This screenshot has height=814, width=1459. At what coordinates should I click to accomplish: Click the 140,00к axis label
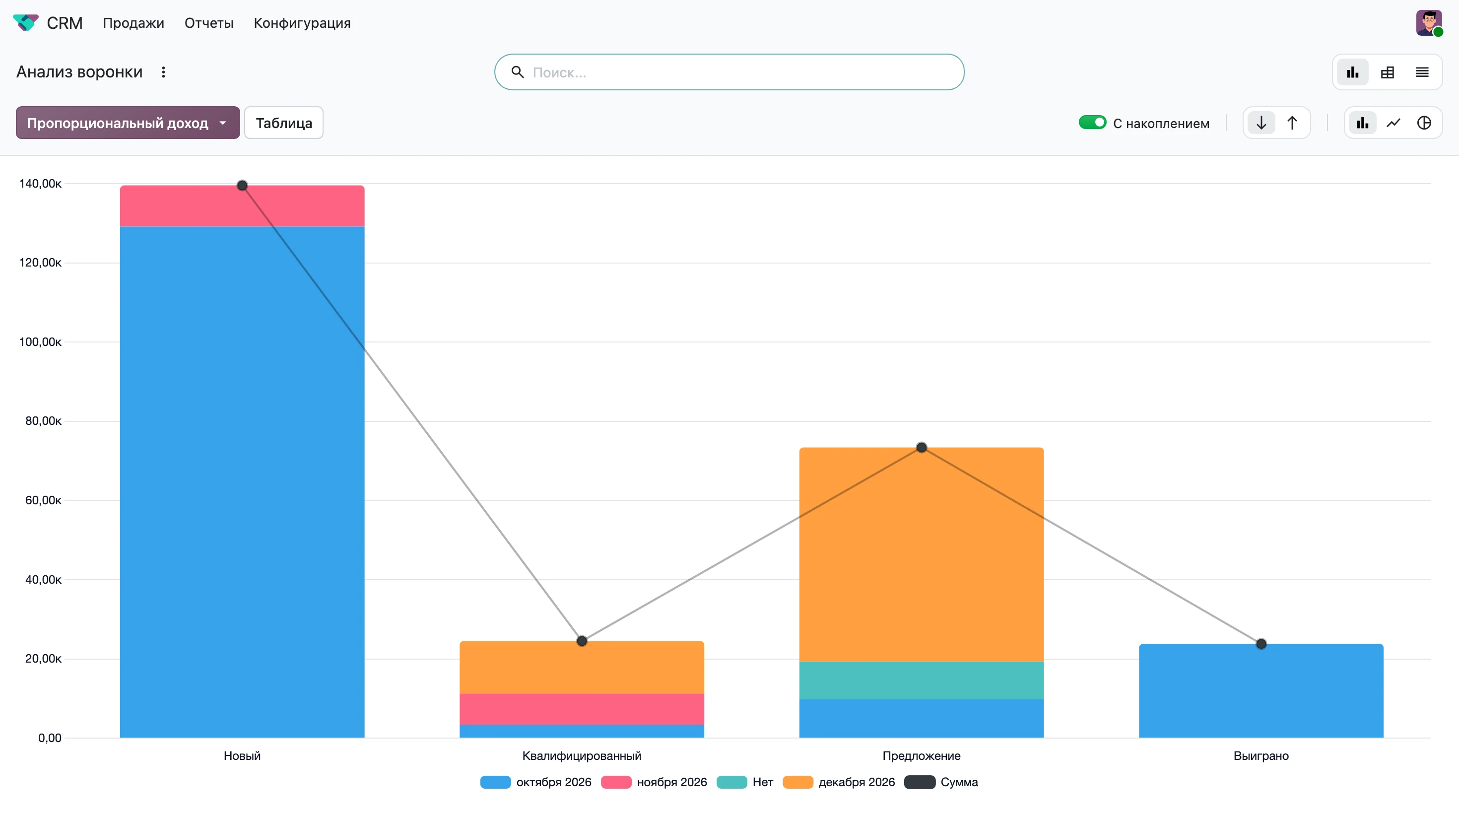click(40, 184)
